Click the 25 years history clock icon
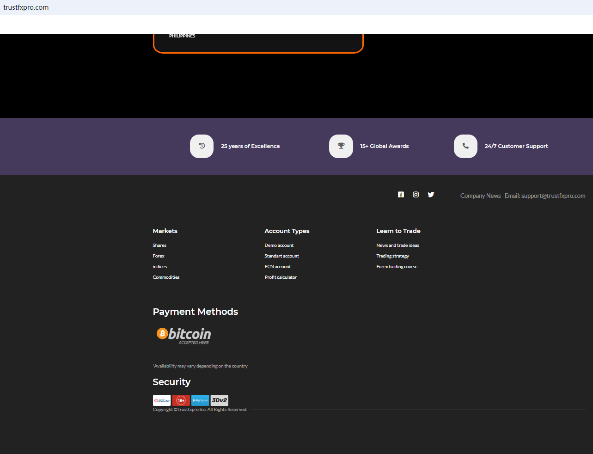 (202, 146)
